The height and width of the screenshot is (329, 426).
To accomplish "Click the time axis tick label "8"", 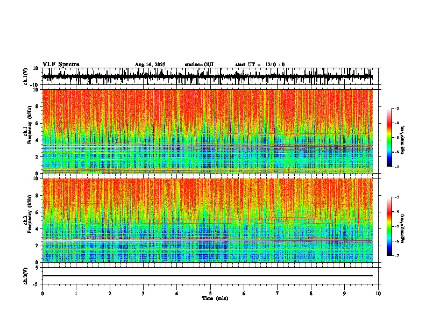I will (311, 294).
